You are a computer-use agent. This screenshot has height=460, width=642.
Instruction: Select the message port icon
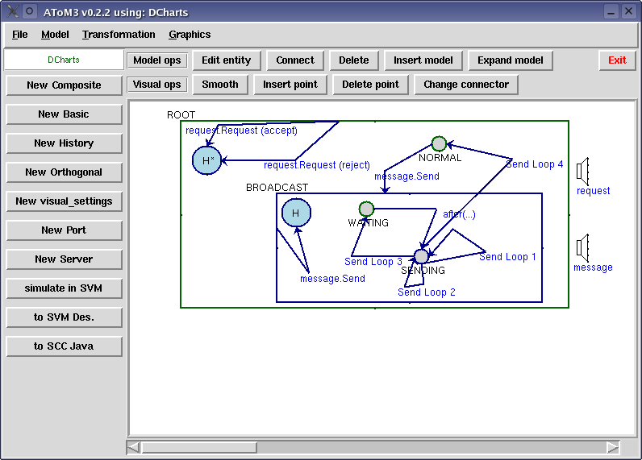(583, 247)
